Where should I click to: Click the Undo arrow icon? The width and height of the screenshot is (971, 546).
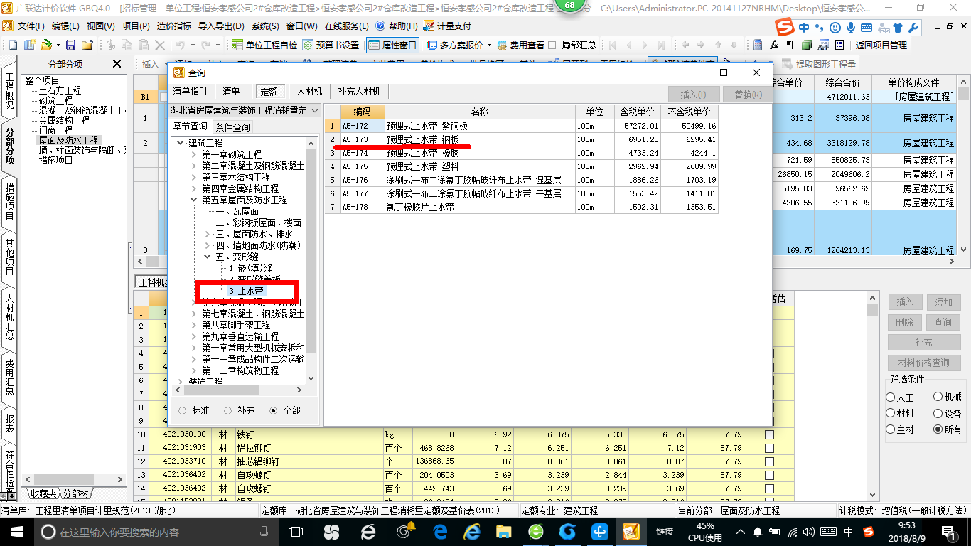(181, 45)
